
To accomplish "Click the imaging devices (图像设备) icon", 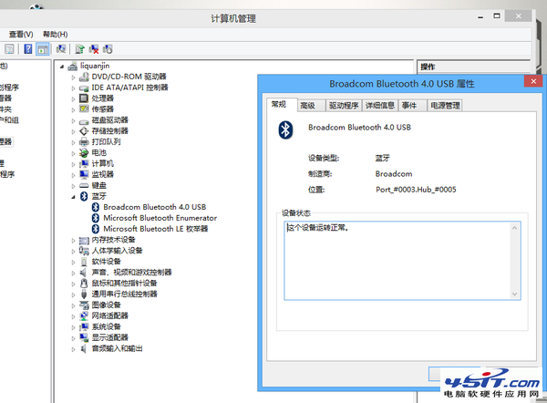I will click(x=84, y=305).
